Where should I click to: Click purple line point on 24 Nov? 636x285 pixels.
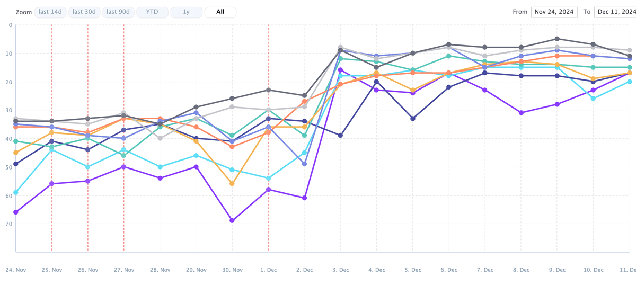tap(16, 212)
